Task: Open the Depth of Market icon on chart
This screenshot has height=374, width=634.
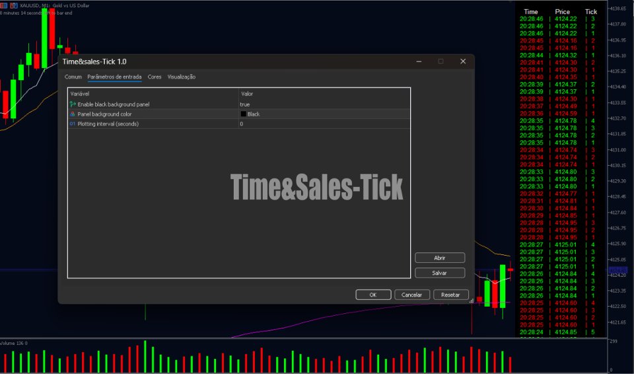Action: (x=3, y=6)
